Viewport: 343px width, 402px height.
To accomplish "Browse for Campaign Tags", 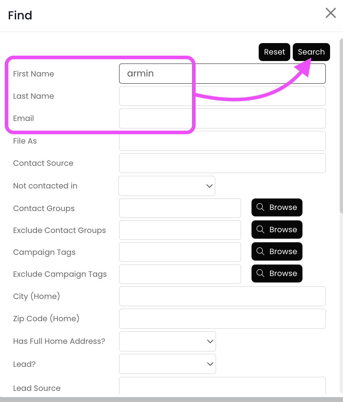I will 277,252.
